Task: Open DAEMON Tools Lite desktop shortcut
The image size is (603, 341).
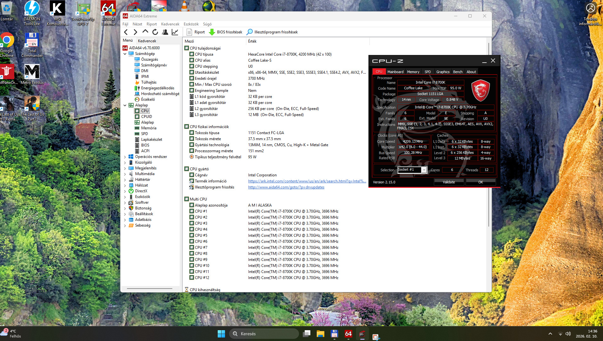Action: coord(32,13)
